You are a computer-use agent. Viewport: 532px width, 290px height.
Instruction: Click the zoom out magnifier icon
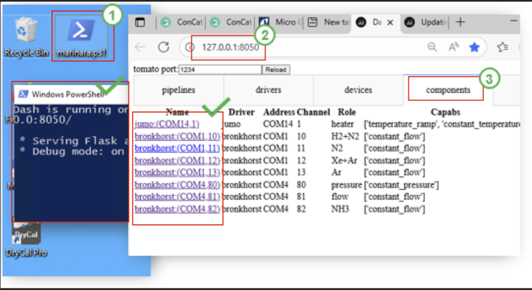click(x=432, y=47)
